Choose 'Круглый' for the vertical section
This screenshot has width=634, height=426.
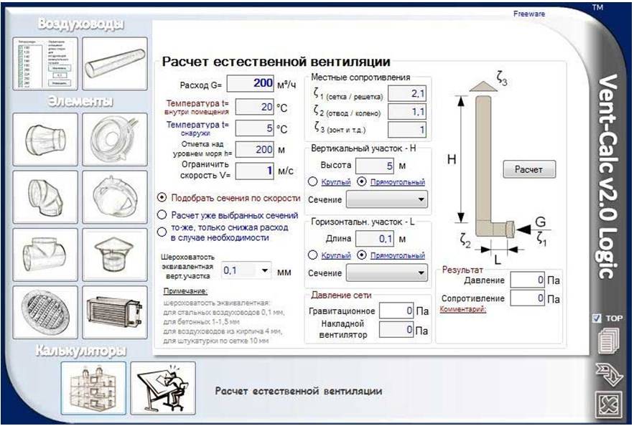click(312, 181)
